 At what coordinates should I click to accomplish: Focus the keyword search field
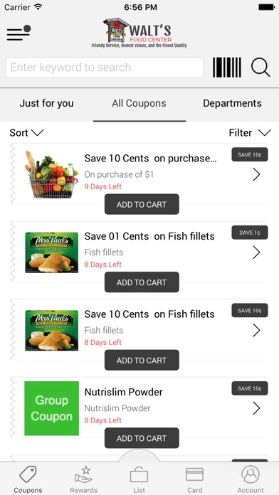tap(105, 68)
